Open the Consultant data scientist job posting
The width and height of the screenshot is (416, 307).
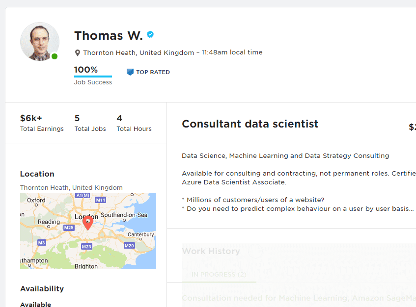(x=250, y=124)
